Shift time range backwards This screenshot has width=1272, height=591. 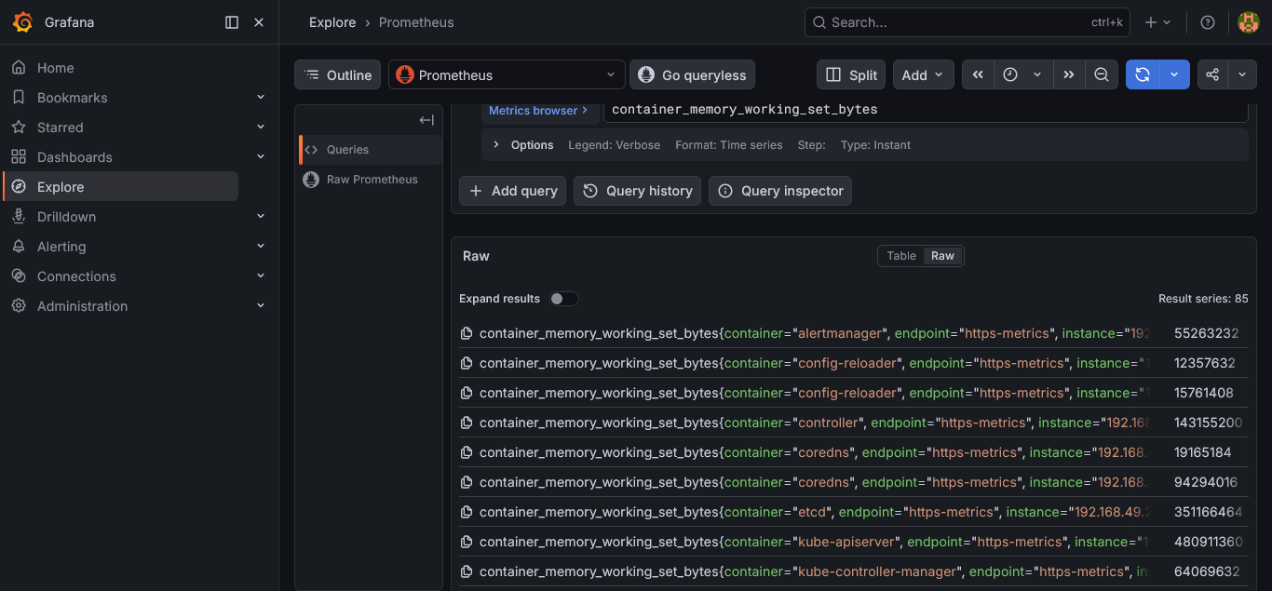click(978, 75)
